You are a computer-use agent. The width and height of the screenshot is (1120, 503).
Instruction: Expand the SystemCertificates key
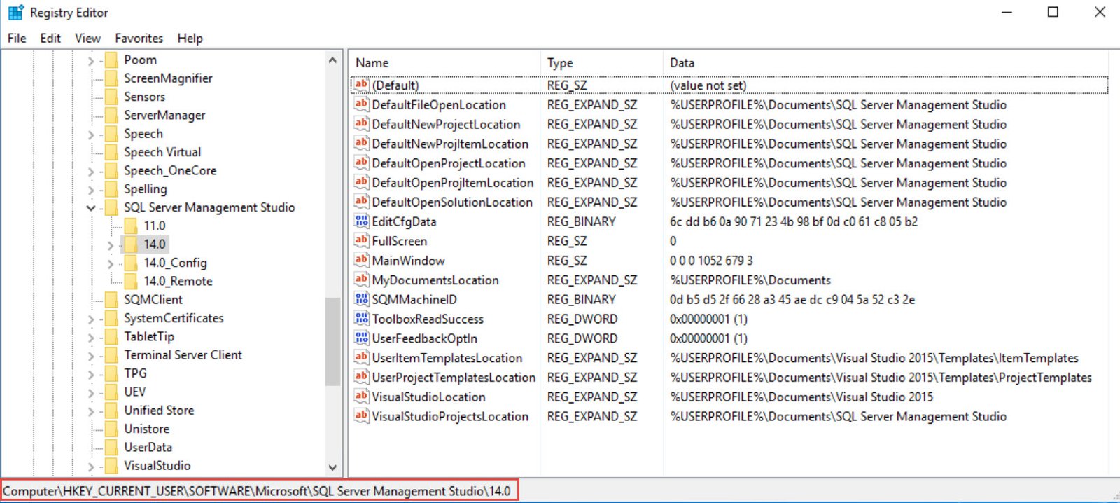tap(91, 319)
